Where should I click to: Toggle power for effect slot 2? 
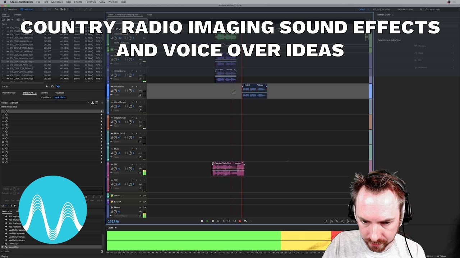[x=6, y=115]
